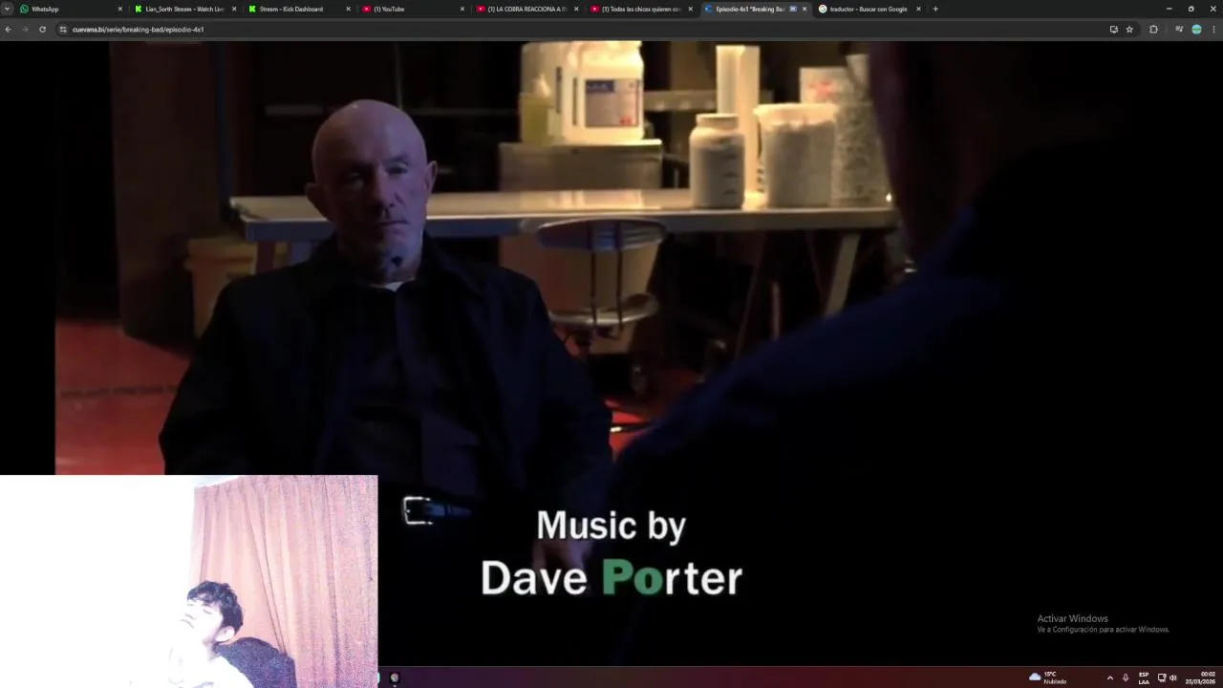
Task: Open the browser extensions puzzle icon
Action: tap(1153, 30)
